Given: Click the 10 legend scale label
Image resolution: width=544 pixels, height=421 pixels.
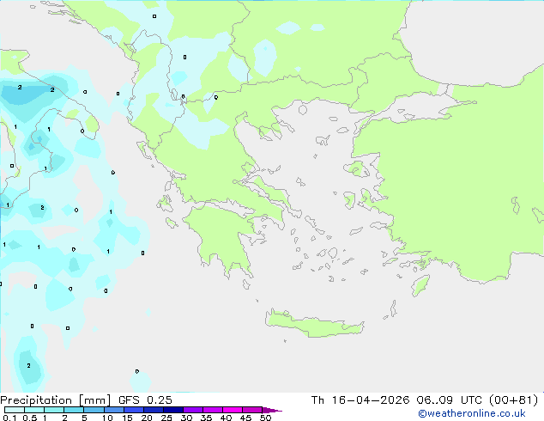Looking at the screenshot, I should click(x=107, y=418).
